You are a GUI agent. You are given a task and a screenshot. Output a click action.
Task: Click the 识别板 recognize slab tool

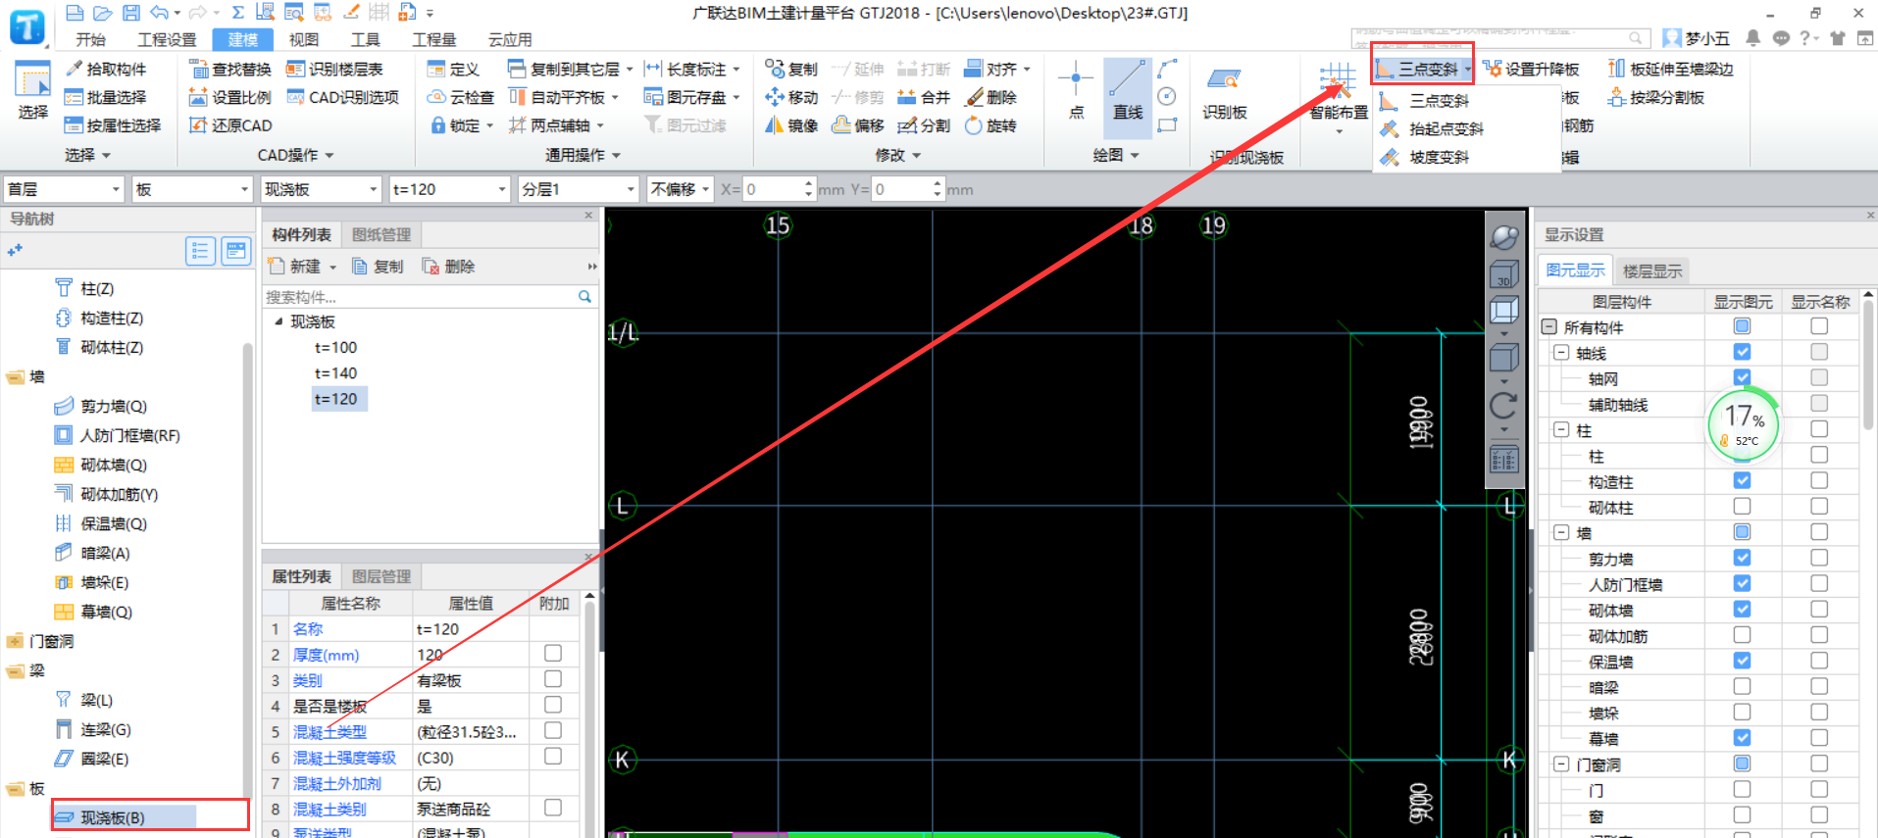click(1225, 93)
